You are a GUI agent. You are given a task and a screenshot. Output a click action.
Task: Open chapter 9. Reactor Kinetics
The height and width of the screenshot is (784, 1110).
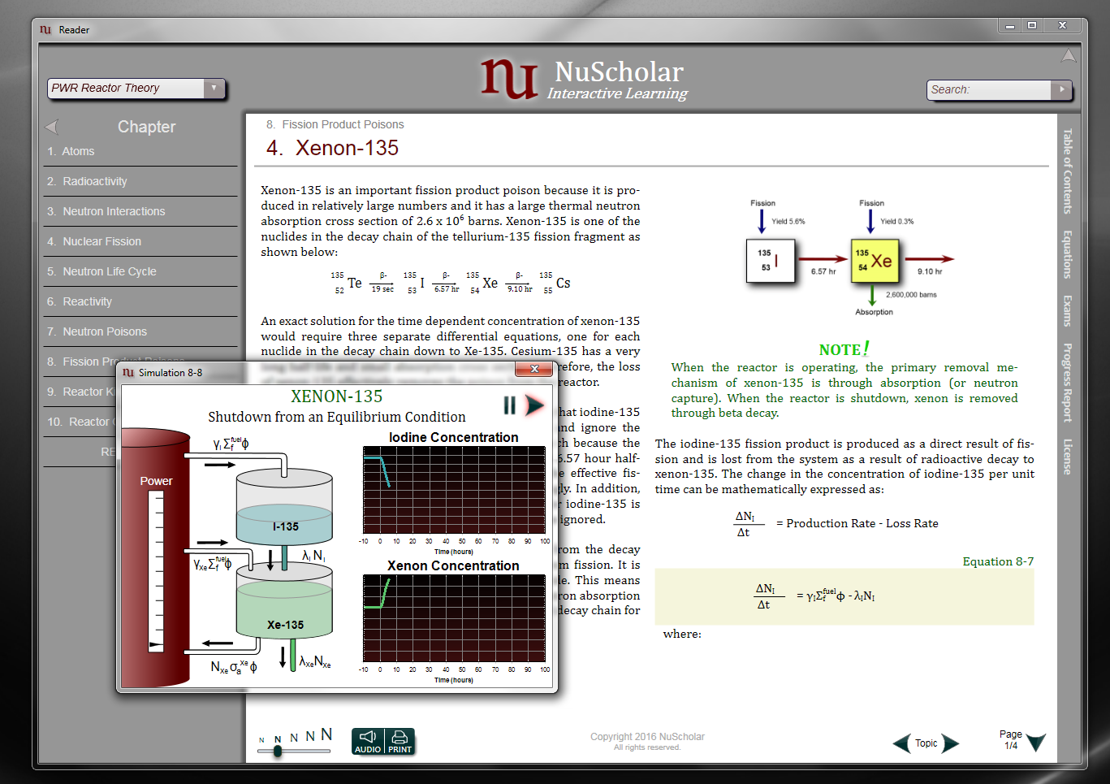(x=80, y=392)
